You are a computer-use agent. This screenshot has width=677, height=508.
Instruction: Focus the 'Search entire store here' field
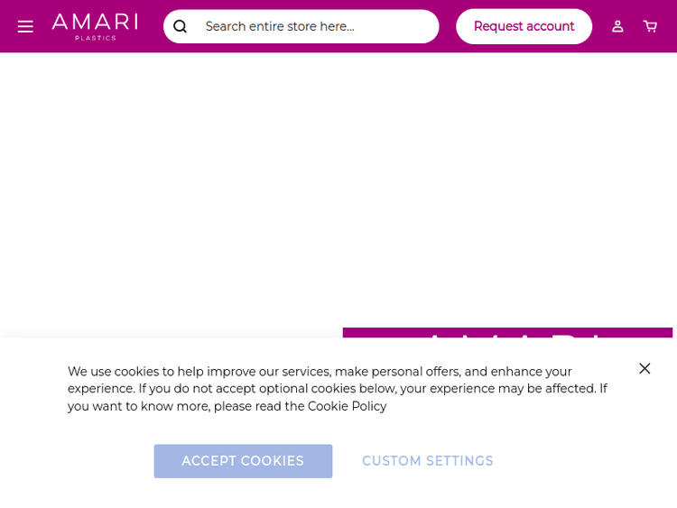(x=316, y=26)
